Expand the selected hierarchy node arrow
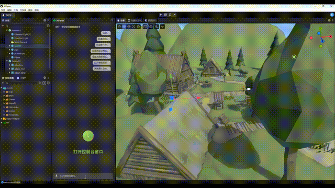 (9, 46)
